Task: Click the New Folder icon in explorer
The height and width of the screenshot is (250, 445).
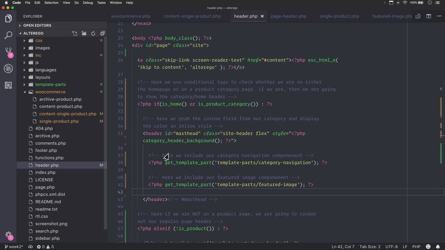Action: (84, 33)
